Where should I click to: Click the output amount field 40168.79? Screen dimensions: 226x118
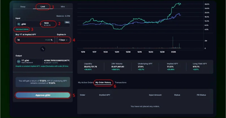coord(56,61)
